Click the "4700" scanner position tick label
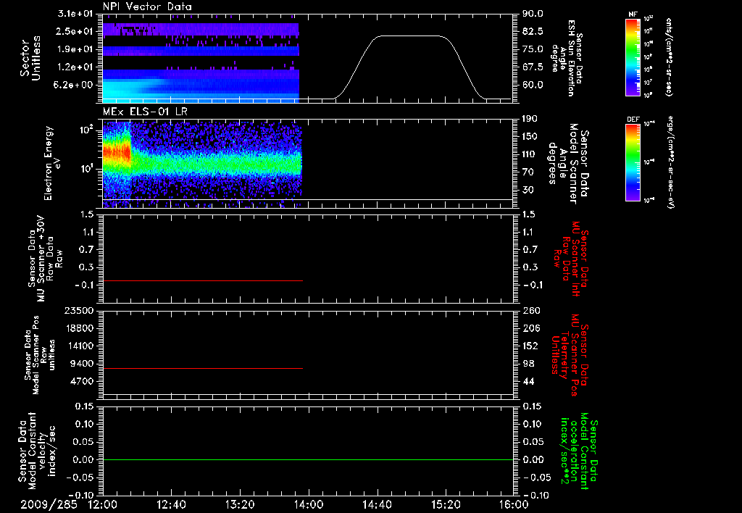 click(x=83, y=381)
